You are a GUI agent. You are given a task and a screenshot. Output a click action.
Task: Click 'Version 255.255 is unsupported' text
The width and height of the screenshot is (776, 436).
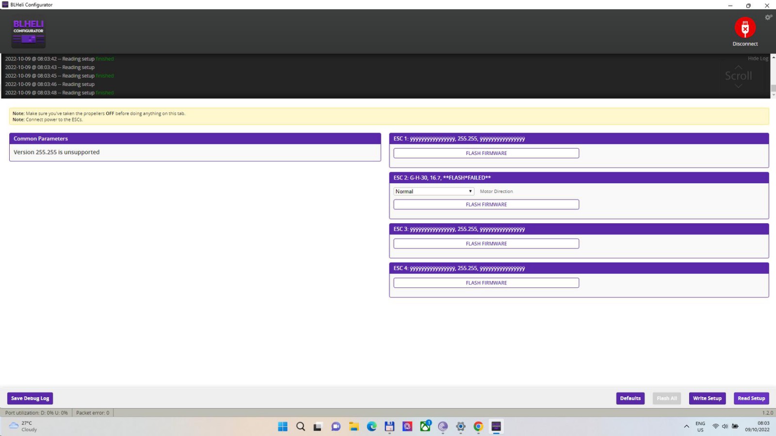56,152
